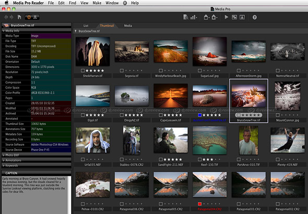This screenshot has width=308, height=214.
Task: Switch to the List tab
Action: tap(86, 26)
